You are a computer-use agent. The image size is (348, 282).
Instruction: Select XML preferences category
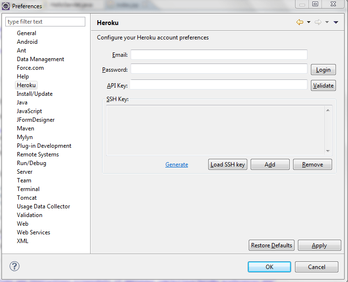pyautogui.click(x=23, y=241)
